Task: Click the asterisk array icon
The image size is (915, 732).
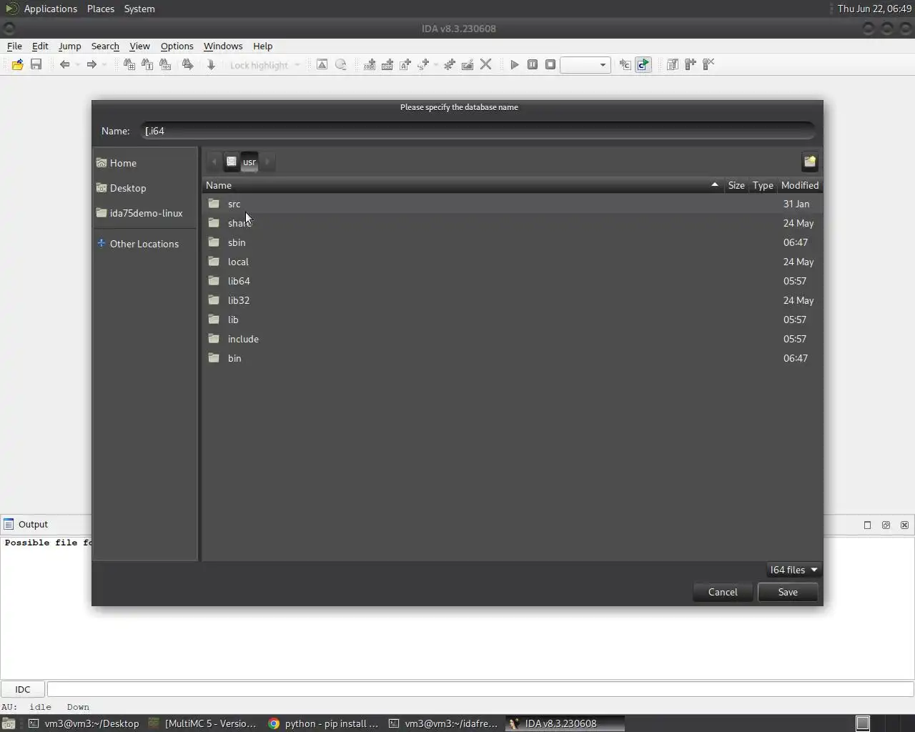Action: (x=450, y=64)
